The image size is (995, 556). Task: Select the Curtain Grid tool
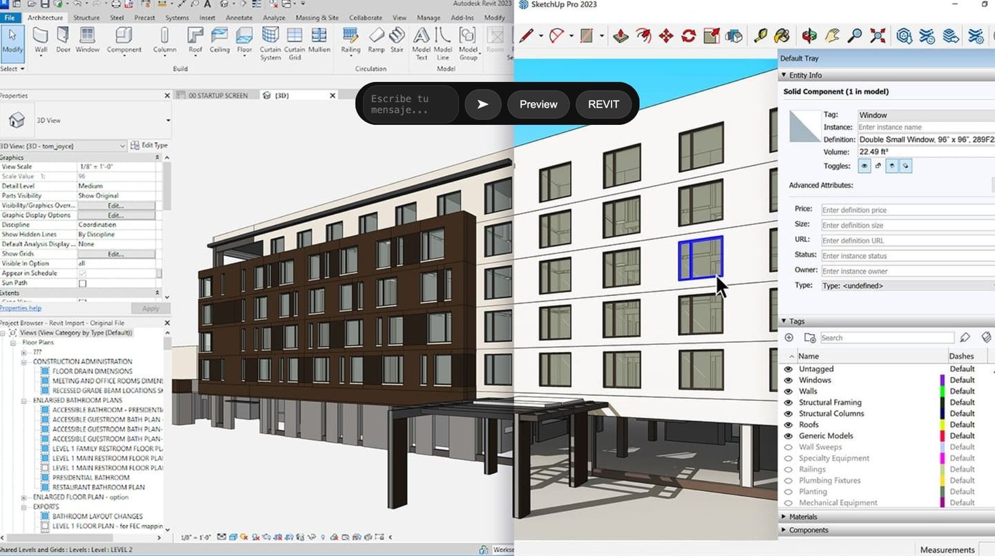tap(294, 43)
